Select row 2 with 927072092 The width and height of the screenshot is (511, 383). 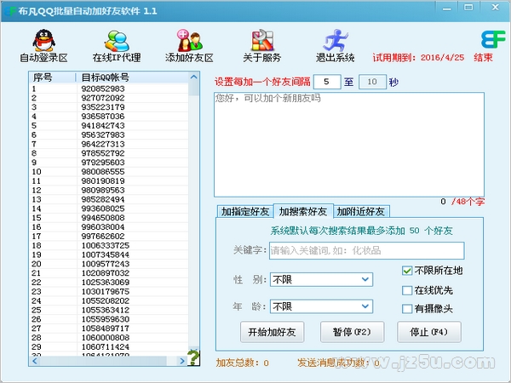tap(109, 98)
